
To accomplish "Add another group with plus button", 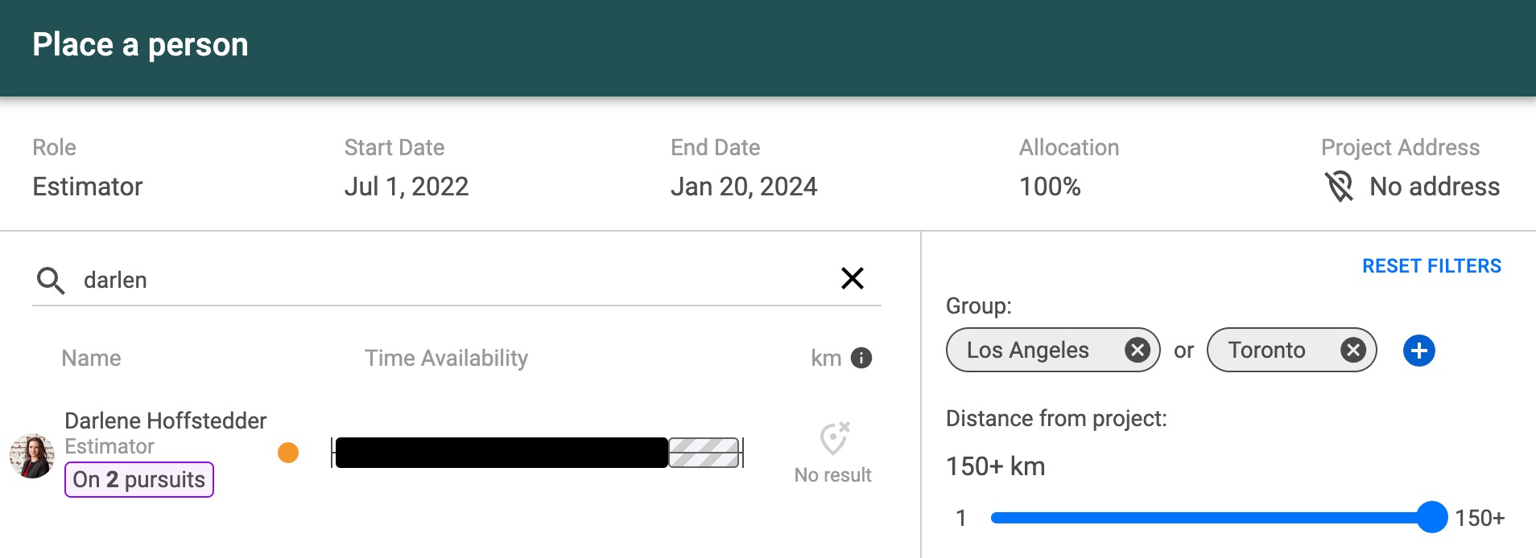I will 1418,351.
